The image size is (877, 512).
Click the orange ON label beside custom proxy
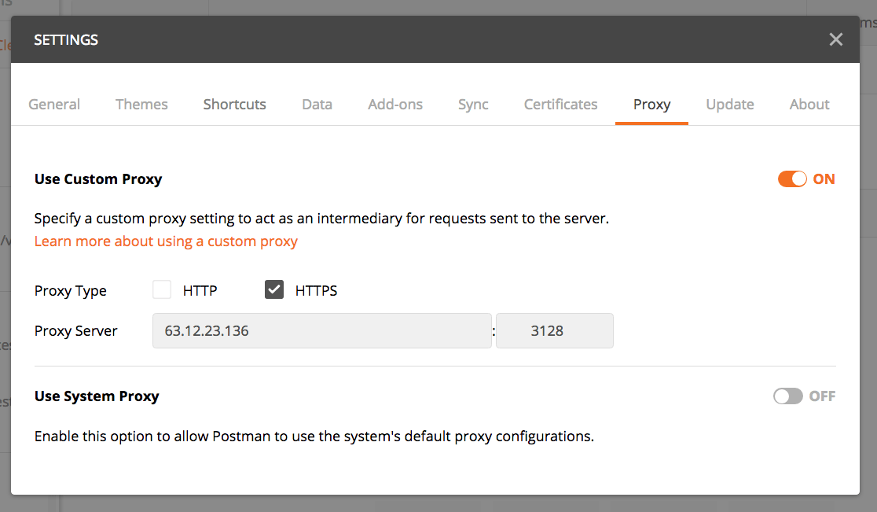pos(824,179)
